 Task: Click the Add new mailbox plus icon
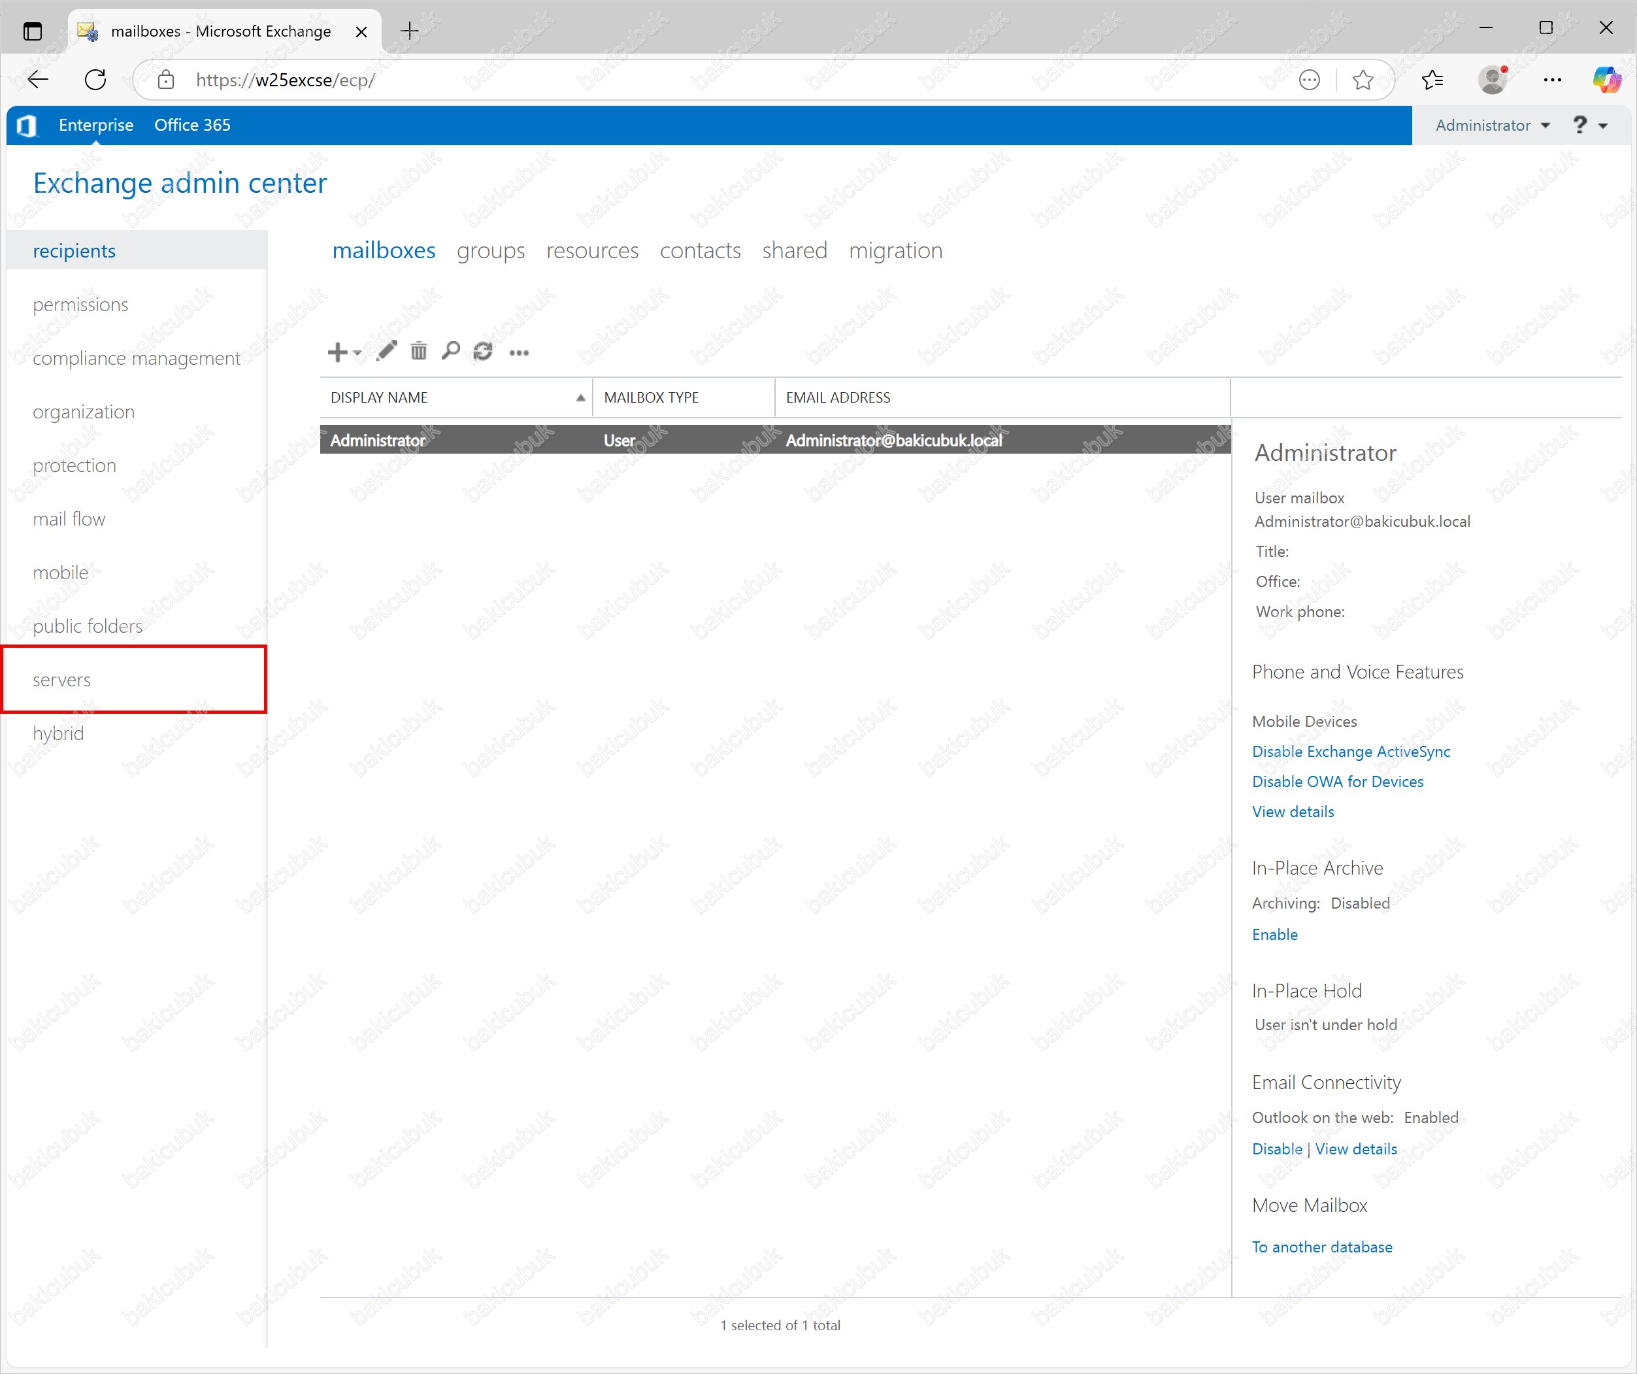tap(337, 352)
